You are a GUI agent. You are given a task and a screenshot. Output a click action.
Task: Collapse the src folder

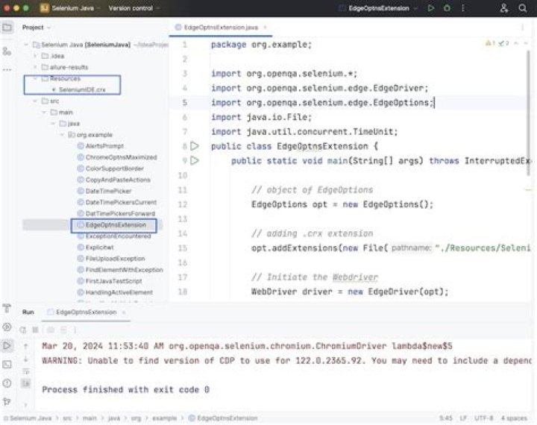tap(35, 101)
